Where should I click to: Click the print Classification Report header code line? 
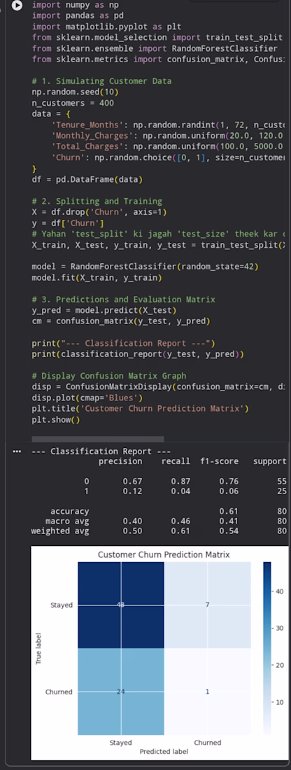[123, 343]
